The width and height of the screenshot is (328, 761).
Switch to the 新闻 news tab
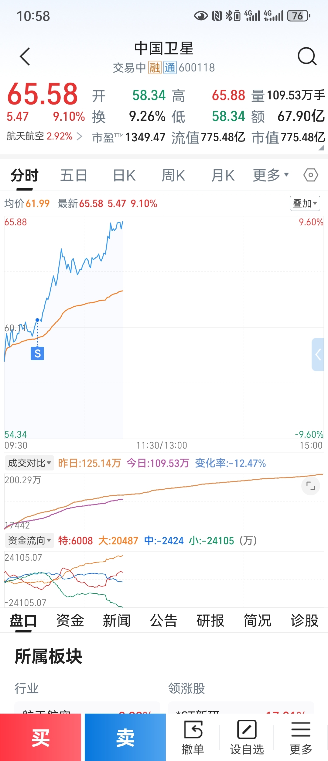117,620
